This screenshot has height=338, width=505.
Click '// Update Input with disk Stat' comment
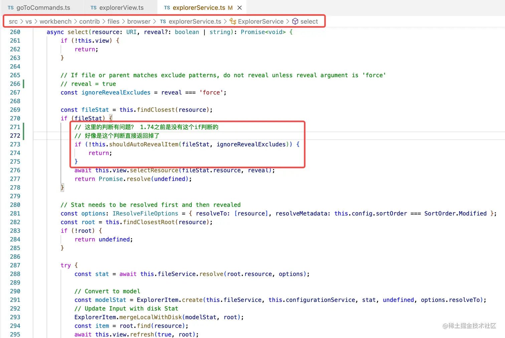[126, 309]
